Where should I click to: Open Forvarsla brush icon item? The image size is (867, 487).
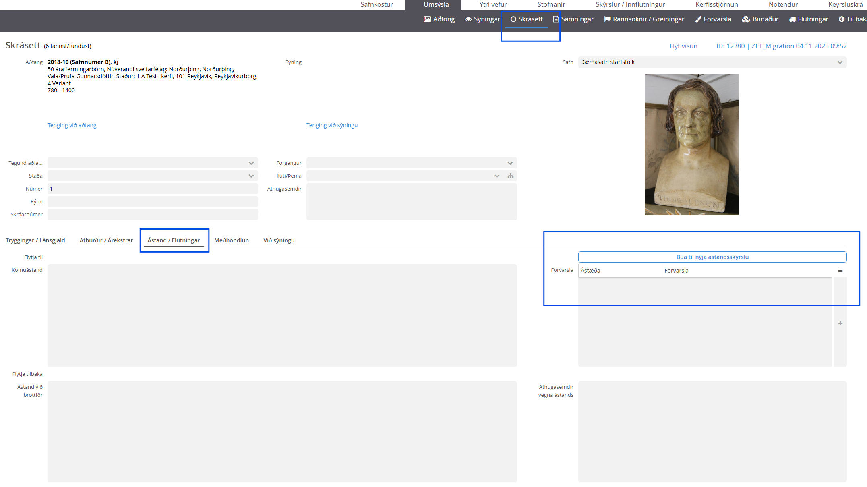click(713, 19)
